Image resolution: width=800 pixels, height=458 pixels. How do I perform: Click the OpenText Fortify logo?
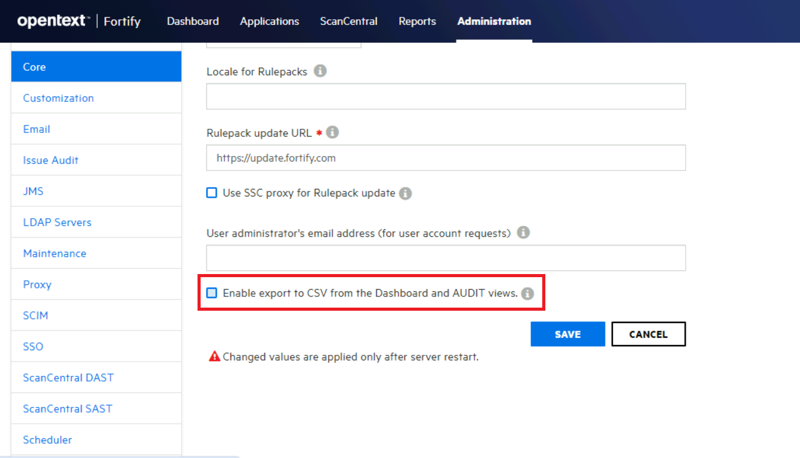[79, 21]
